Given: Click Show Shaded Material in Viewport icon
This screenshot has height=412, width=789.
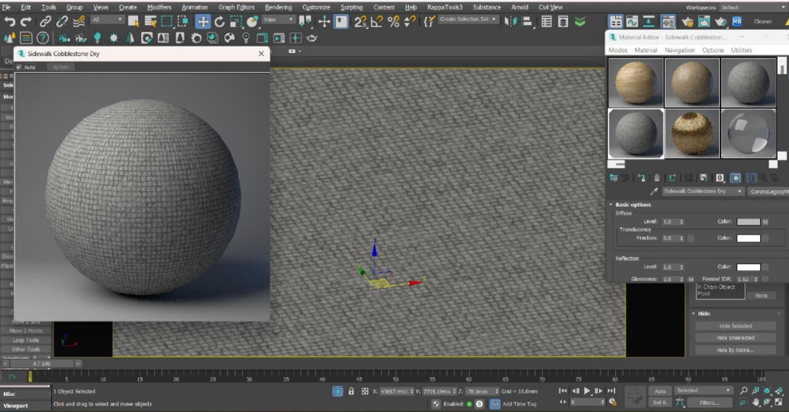Looking at the screenshot, I should click(735, 178).
